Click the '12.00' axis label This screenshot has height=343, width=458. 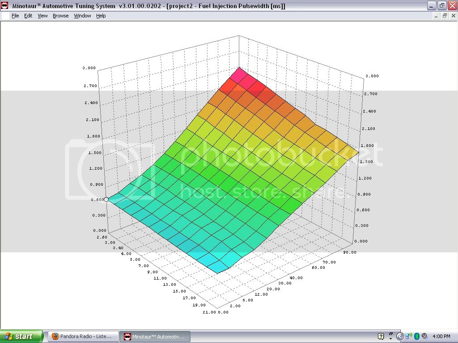[x=261, y=294]
